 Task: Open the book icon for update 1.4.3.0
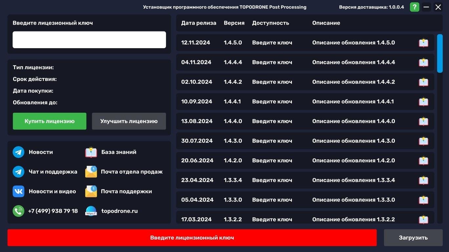click(x=423, y=141)
